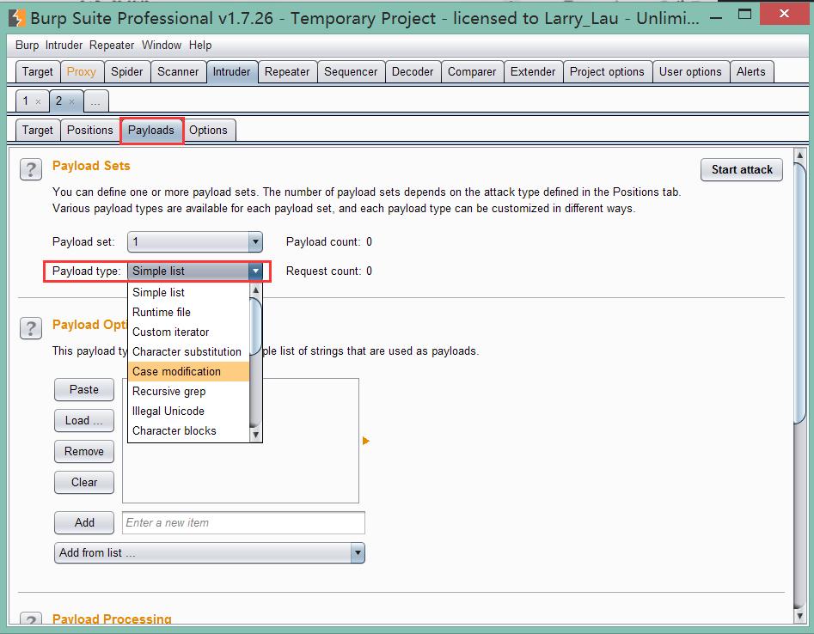Click the Remove button
Viewport: 814px width, 634px height.
point(84,451)
